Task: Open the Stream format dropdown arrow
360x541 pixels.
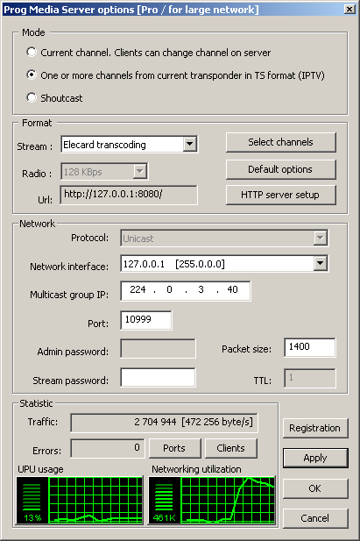Action: tap(190, 144)
